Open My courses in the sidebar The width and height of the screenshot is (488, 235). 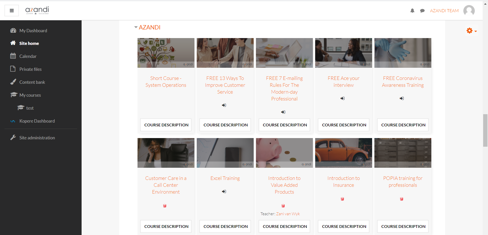coord(30,95)
